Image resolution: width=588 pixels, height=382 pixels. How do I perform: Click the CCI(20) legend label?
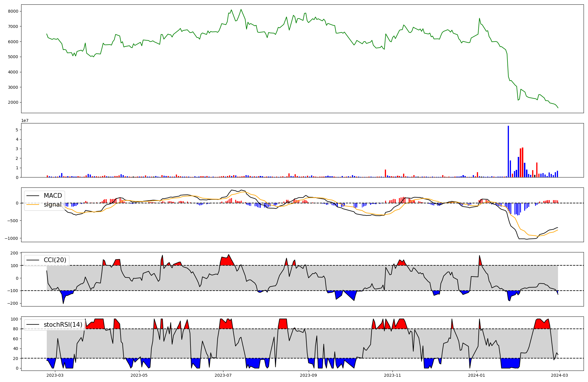click(55, 260)
